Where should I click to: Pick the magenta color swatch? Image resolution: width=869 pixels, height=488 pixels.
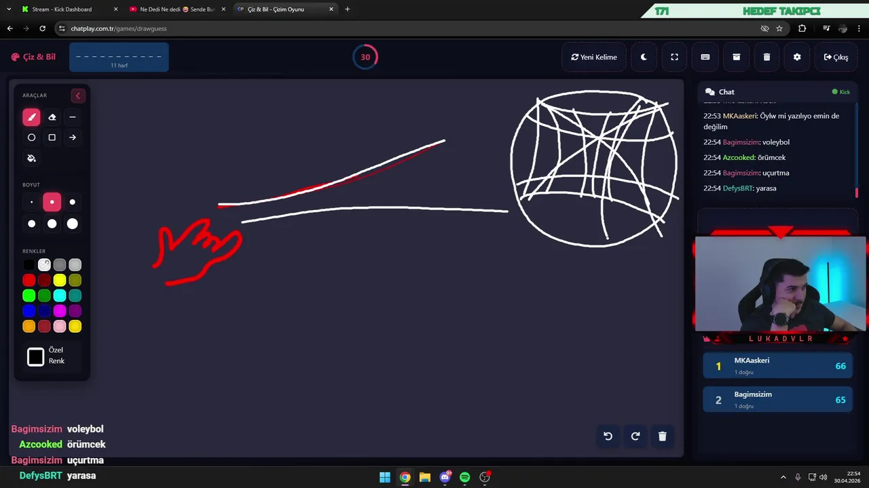pos(60,311)
